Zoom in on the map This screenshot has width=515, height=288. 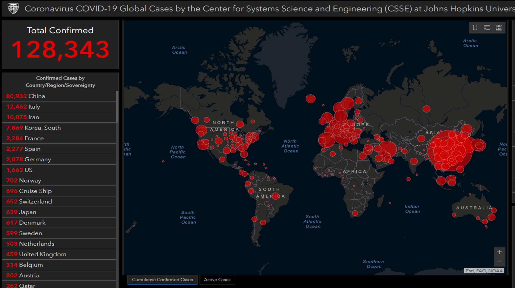point(499,252)
